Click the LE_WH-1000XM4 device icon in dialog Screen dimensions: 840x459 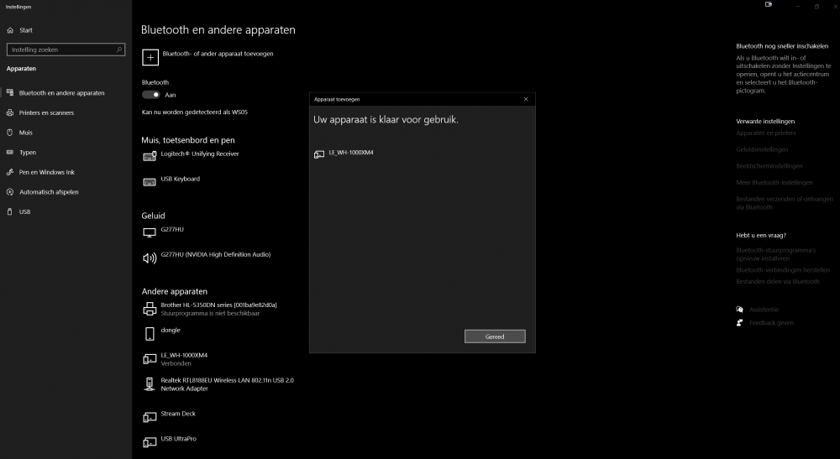pos(318,154)
